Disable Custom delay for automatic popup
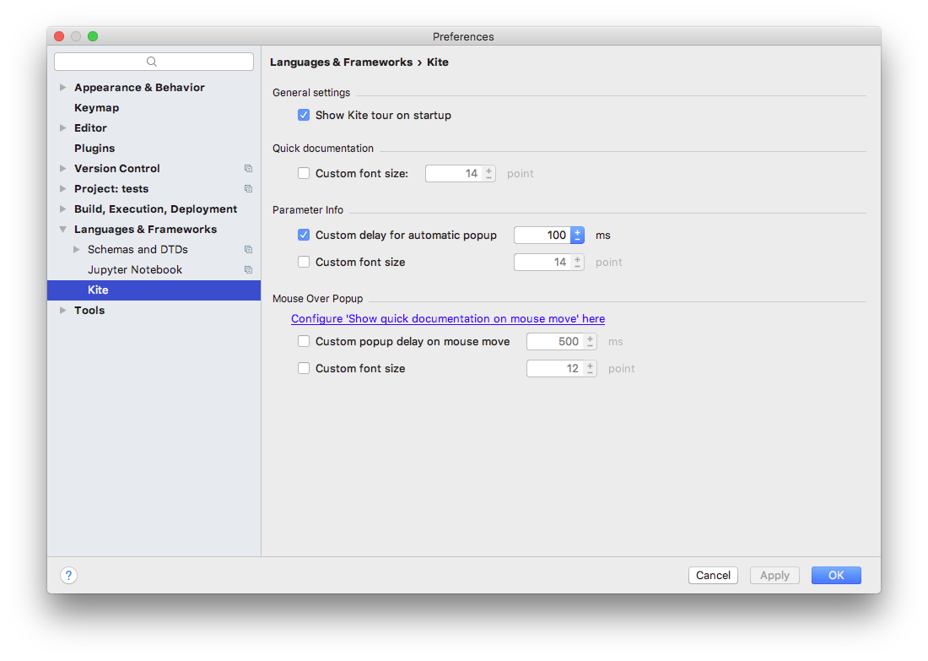Screen dimensions: 928x661 click(304, 236)
